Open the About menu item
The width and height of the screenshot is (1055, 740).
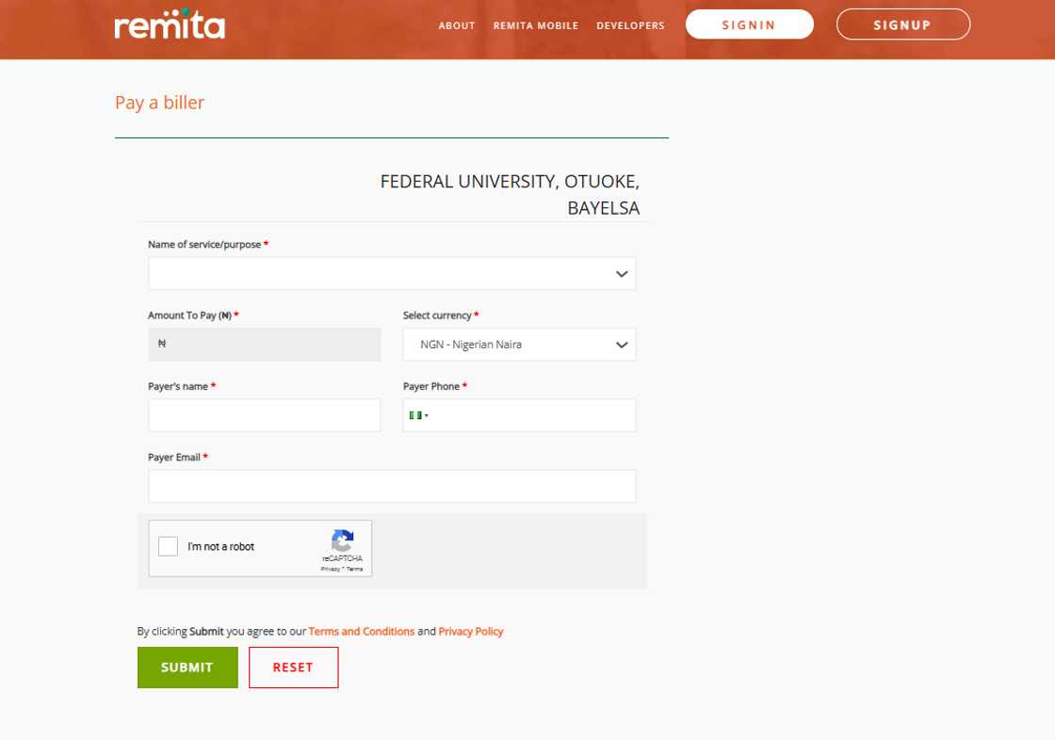457,25
